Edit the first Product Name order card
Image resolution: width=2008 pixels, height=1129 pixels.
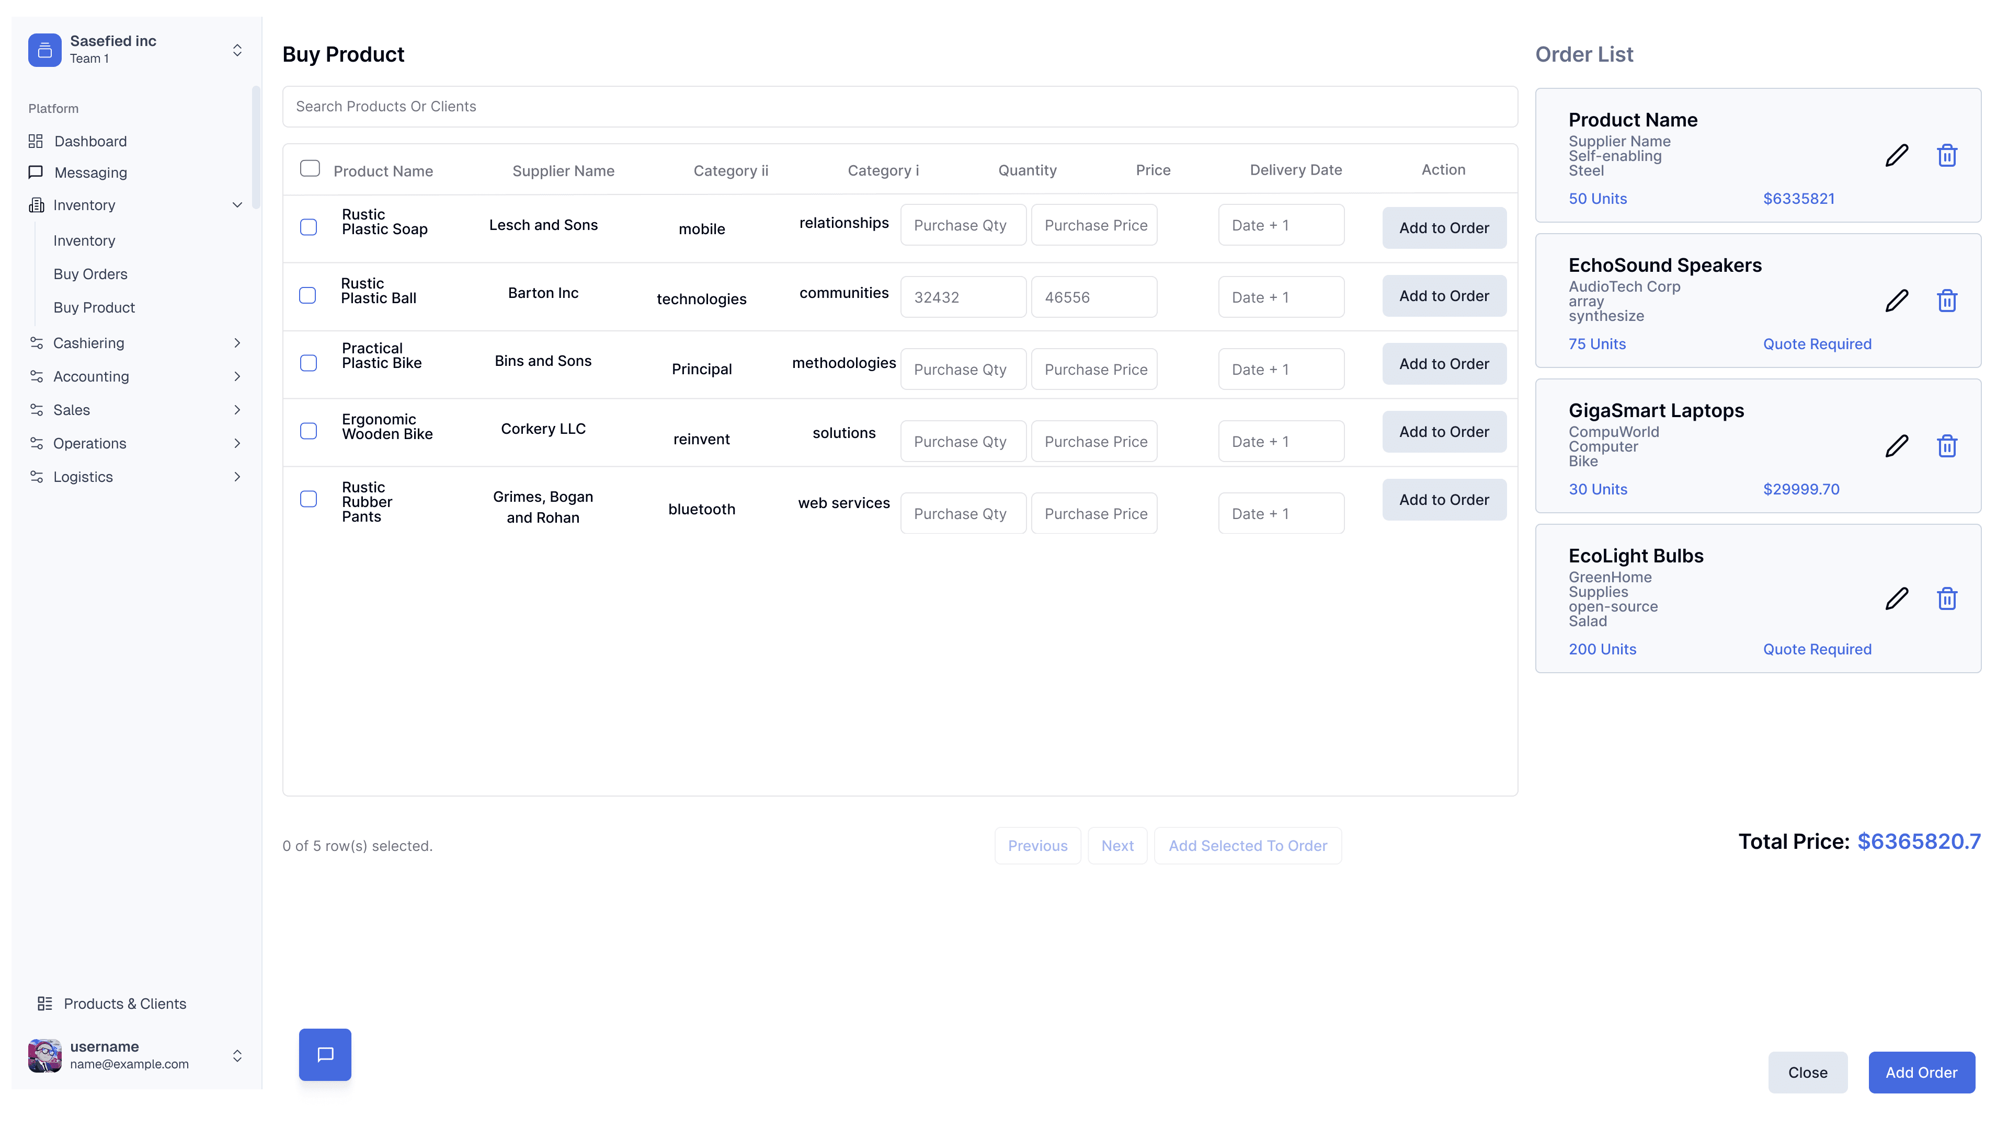point(1896,155)
